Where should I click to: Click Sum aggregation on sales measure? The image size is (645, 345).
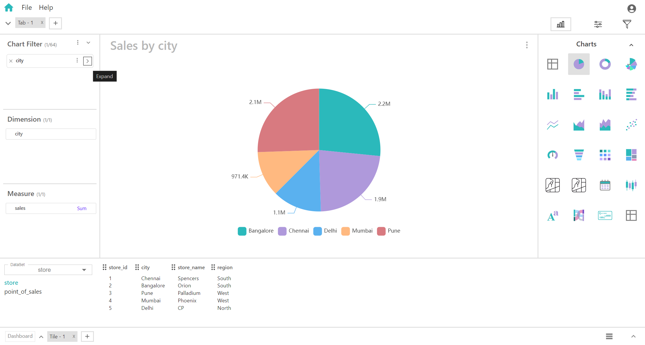point(82,208)
